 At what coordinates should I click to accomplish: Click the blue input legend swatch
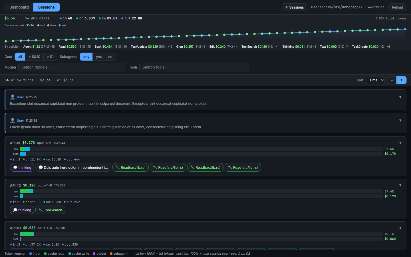coord(31,254)
